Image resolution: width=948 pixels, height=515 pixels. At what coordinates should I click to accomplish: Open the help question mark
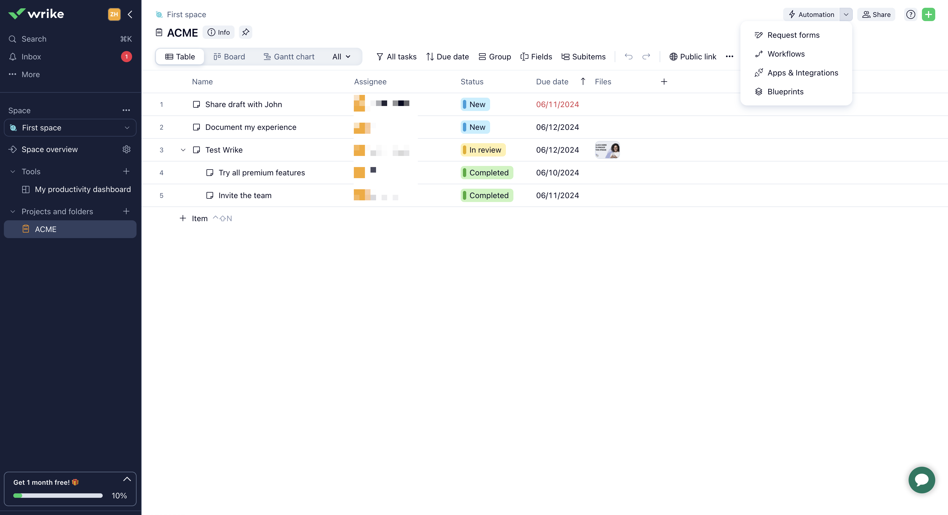point(911,14)
